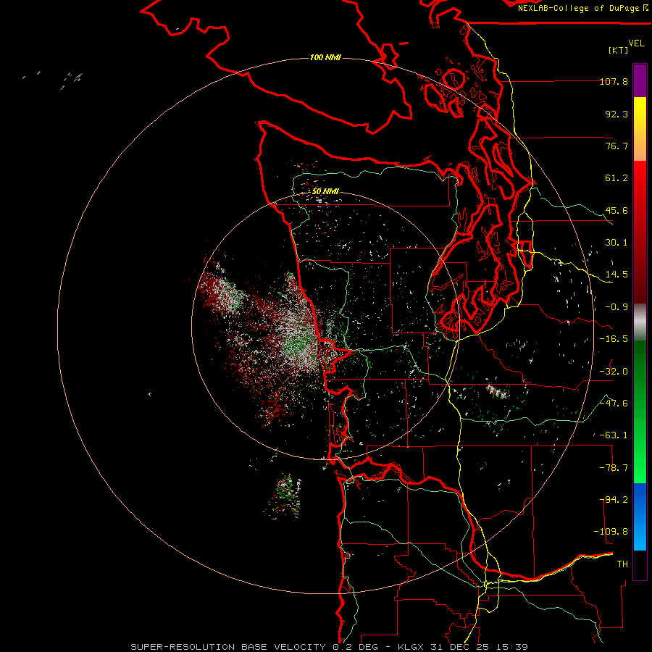Screen dimensions: 652x652
Task: Click the purple segment of the velocity color bar
Action: 640,80
